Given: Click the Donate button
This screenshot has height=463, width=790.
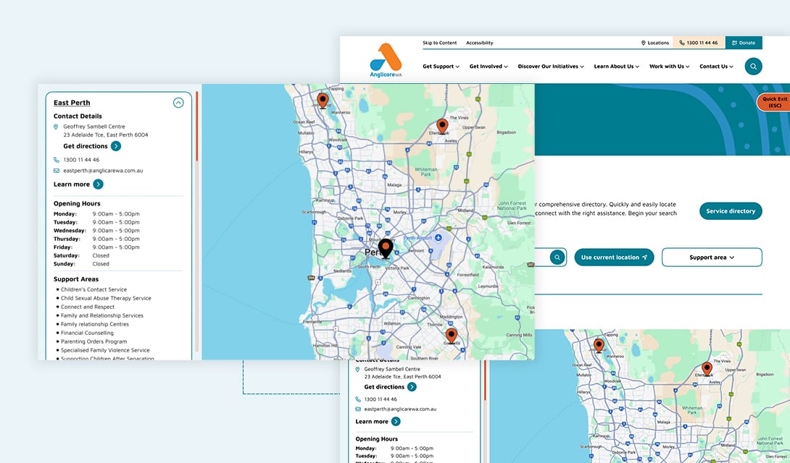Looking at the screenshot, I should click(744, 43).
